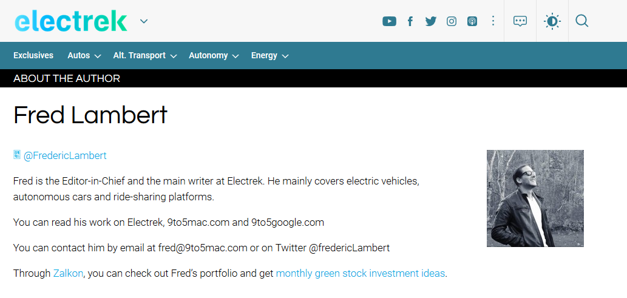This screenshot has height=298, width=627.
Task: Click the Facebook icon in header
Action: pyautogui.click(x=410, y=21)
